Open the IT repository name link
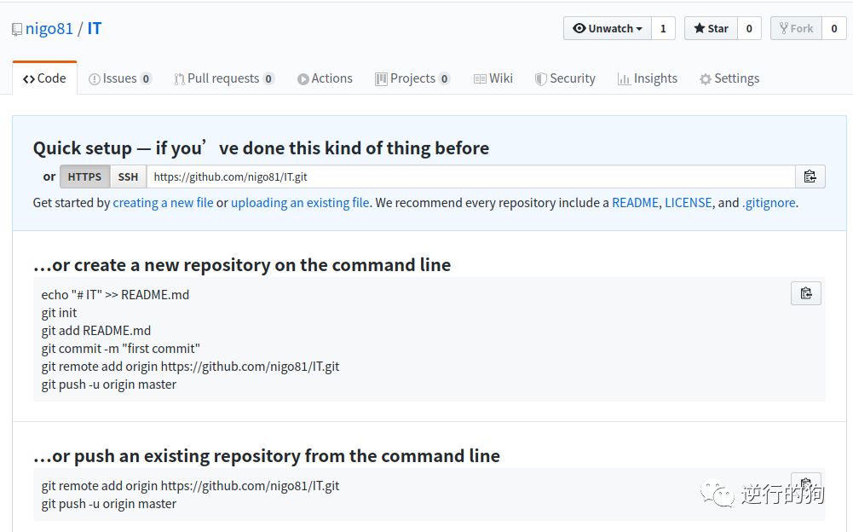Image resolution: width=853 pixels, height=532 pixels. (95, 28)
